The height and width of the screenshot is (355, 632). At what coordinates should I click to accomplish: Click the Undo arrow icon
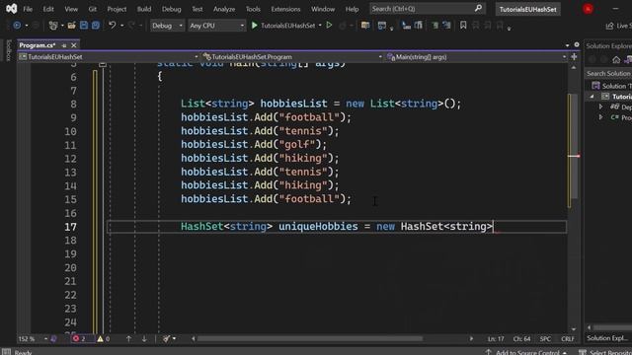tap(112, 26)
